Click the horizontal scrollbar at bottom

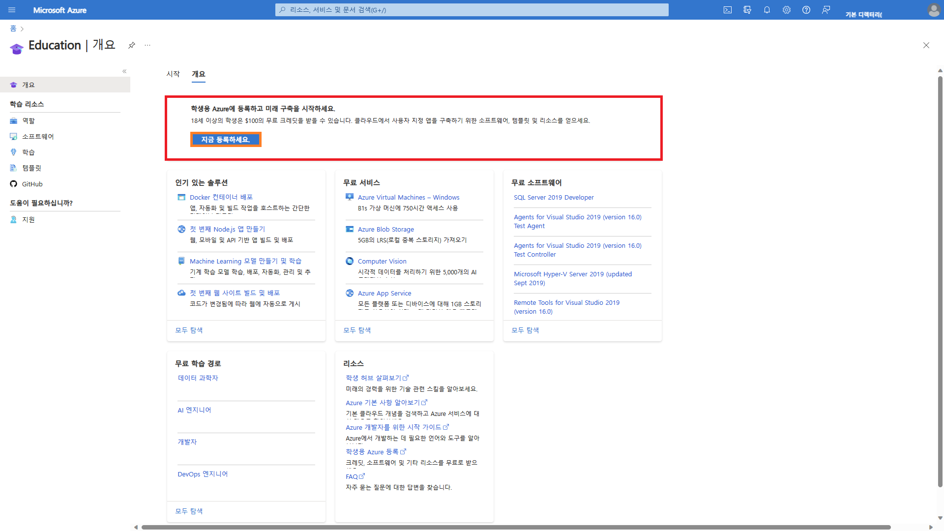click(x=516, y=527)
